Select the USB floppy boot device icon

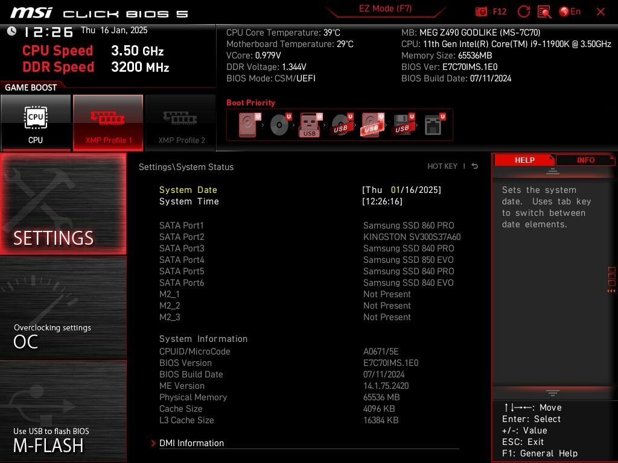pyautogui.click(x=403, y=125)
